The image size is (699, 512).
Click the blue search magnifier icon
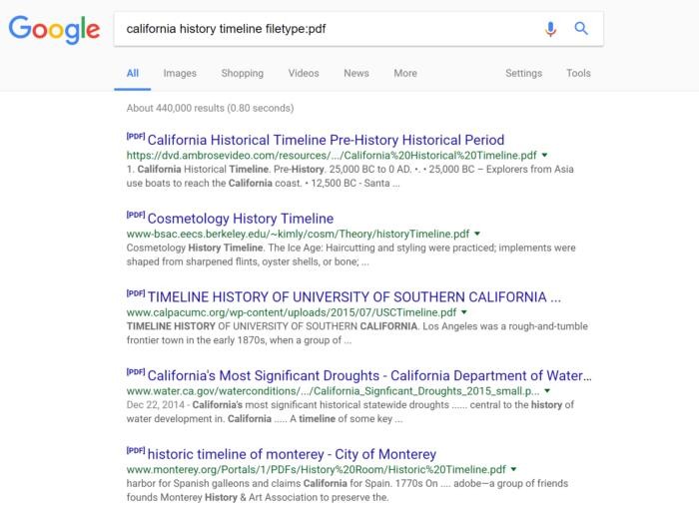(x=581, y=29)
